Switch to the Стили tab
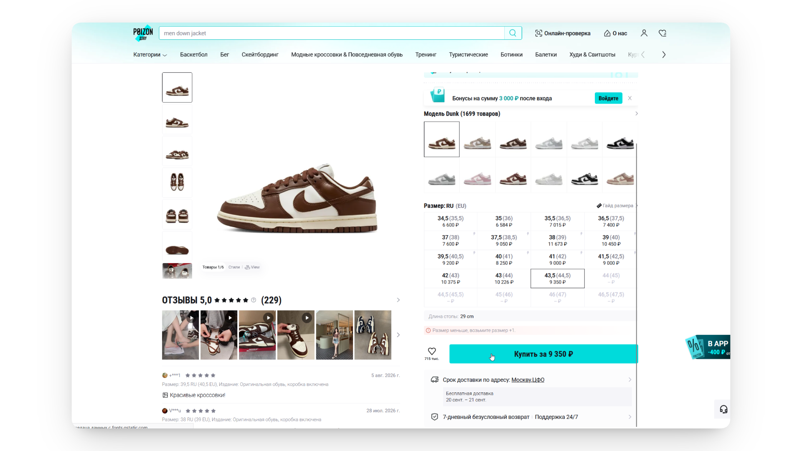802x451 pixels. click(x=234, y=267)
